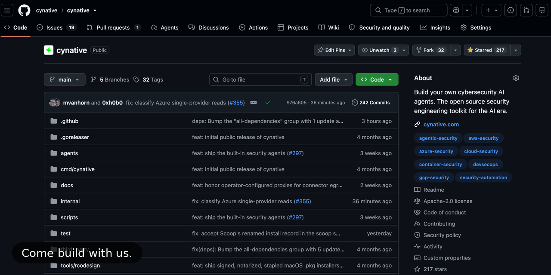Open the Edit Pins dropdown
551x275 pixels.
[334, 50]
